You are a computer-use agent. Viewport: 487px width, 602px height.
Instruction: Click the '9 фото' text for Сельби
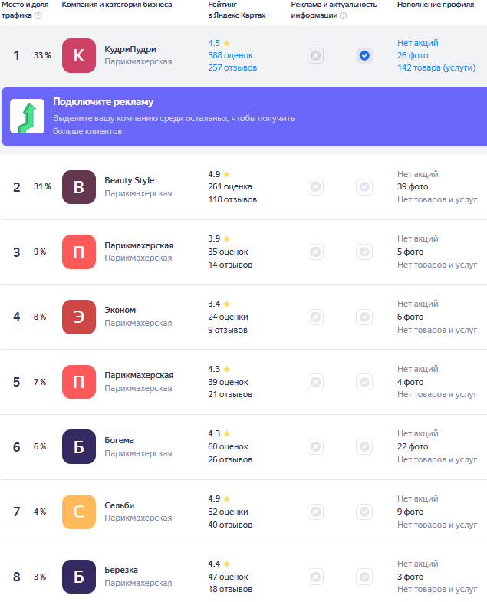[x=410, y=512]
